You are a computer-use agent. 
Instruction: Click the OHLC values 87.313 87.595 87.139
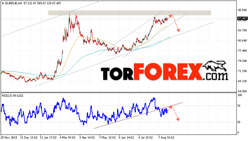coord(37,3)
